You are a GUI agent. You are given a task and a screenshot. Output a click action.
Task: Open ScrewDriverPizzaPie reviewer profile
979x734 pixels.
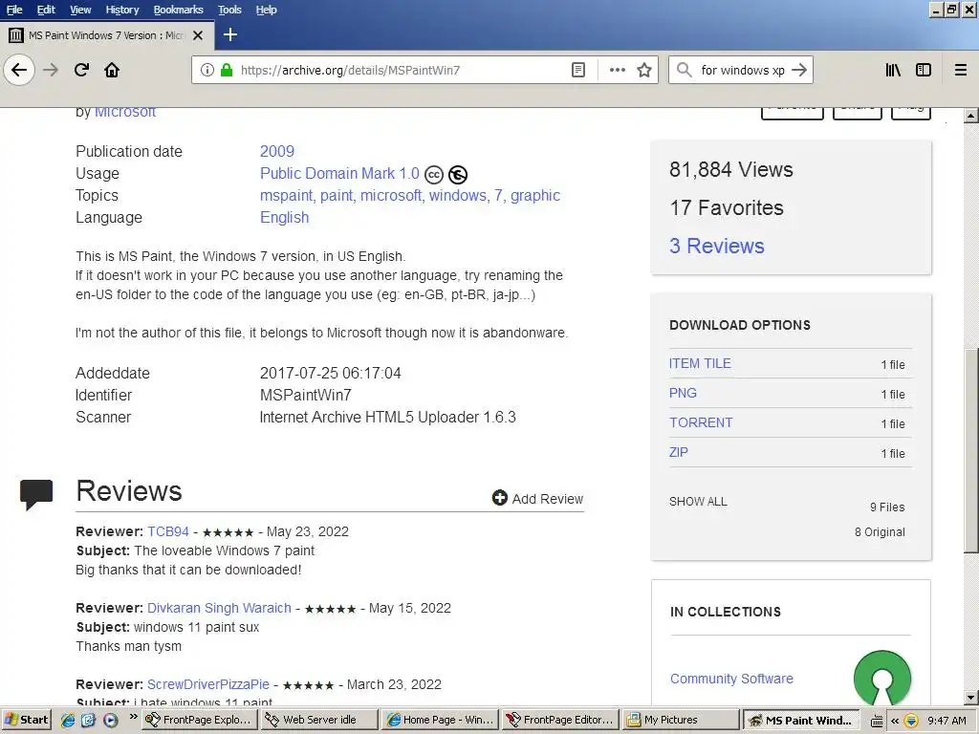207,684
